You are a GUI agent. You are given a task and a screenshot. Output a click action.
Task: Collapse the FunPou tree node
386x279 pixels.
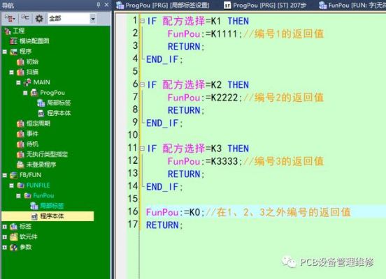tap(18, 196)
